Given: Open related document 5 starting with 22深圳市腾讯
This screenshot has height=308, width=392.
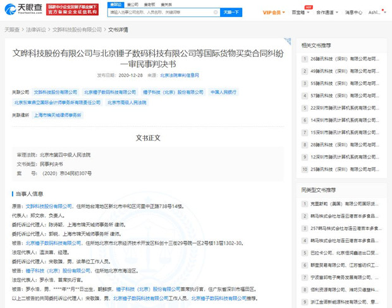Looking at the screenshot, I should 341,108.
